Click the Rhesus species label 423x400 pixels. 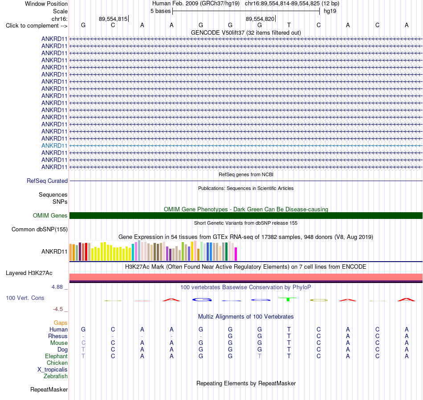tap(58, 336)
